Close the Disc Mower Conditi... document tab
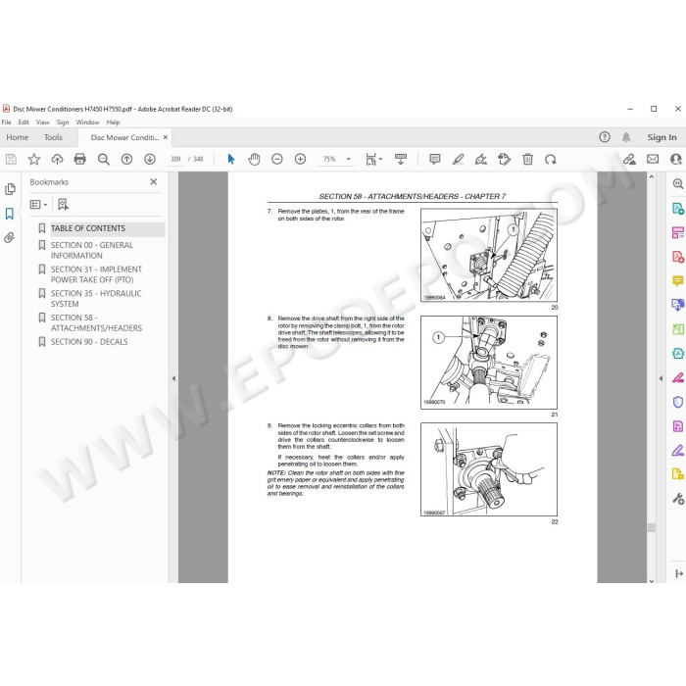 pyautogui.click(x=166, y=137)
